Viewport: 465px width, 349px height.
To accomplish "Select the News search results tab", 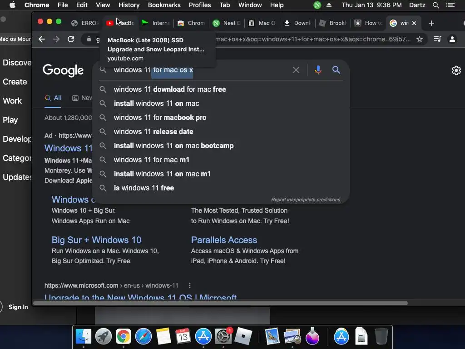I will click(82, 98).
